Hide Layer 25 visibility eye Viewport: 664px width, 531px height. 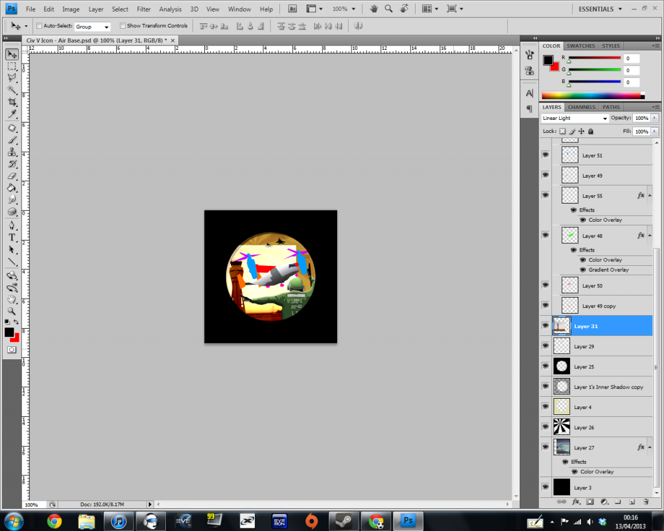click(x=545, y=366)
